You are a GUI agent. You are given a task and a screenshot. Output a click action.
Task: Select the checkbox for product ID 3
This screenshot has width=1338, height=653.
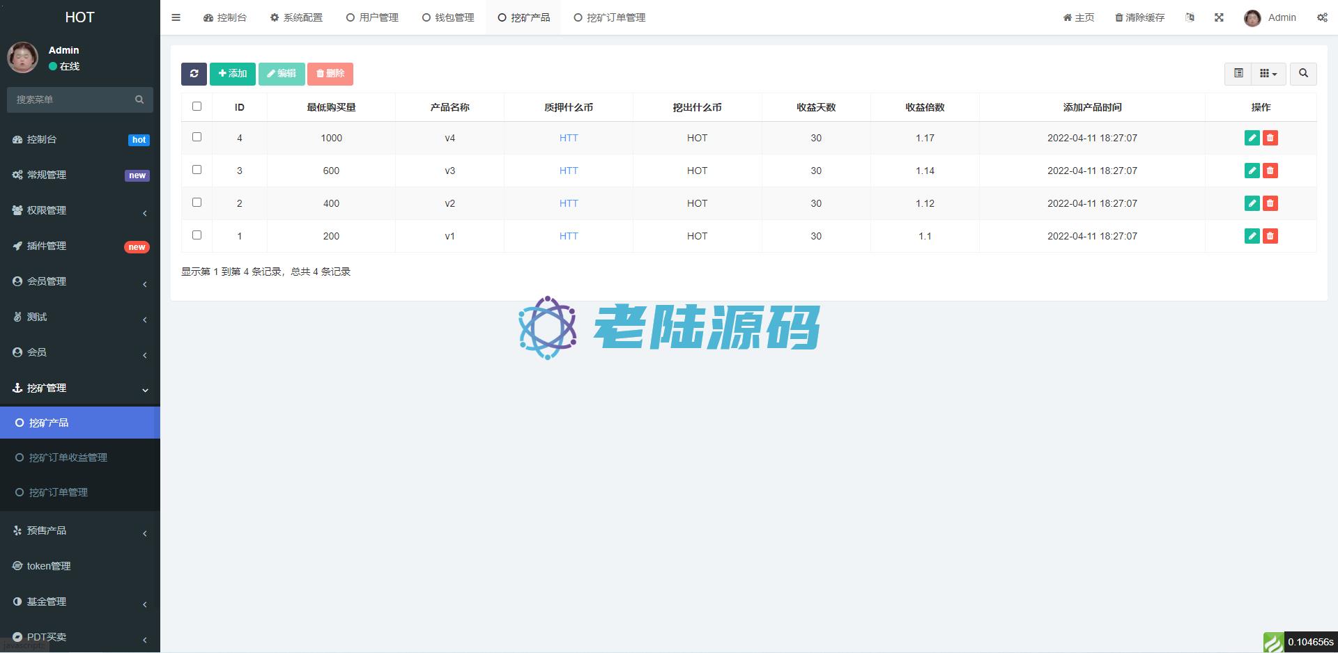pos(197,170)
